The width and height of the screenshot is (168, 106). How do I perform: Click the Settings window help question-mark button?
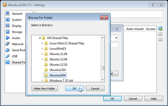coord(153,5)
